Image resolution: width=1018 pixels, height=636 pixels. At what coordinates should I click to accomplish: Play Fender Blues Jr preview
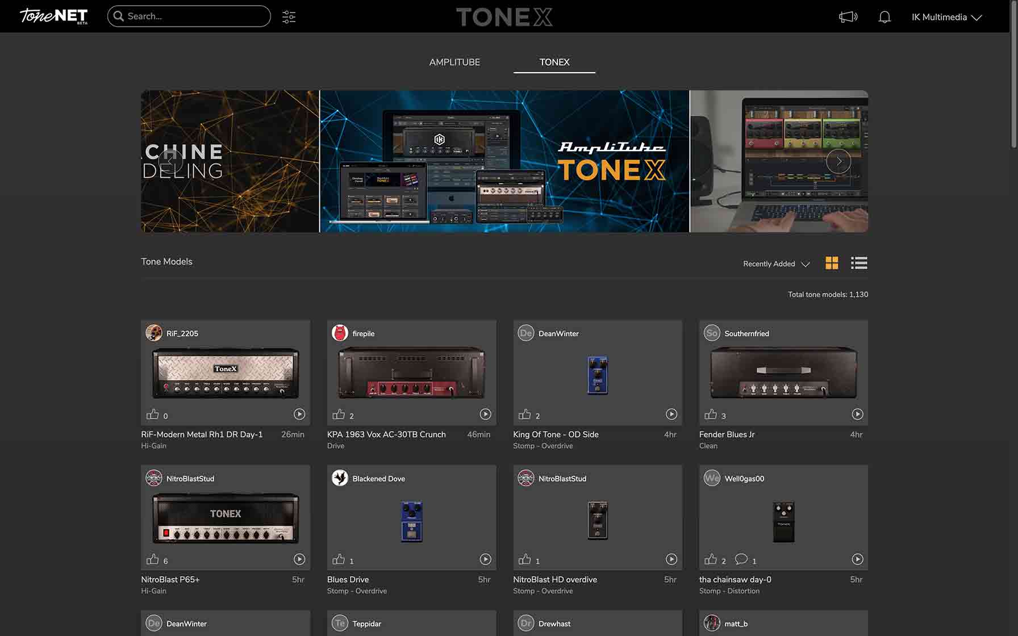857,415
